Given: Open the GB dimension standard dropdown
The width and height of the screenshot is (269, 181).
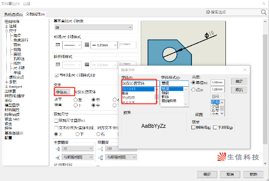Looking at the screenshot, I should pos(93,27).
